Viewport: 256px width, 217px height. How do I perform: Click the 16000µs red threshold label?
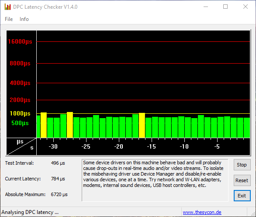click(x=20, y=41)
